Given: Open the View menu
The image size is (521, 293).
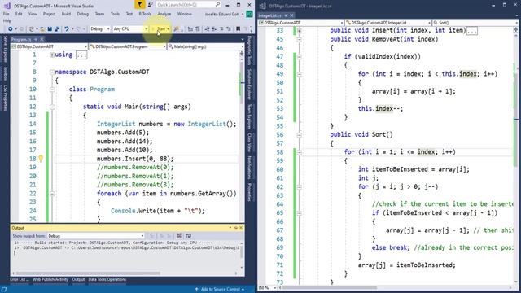Looking at the screenshot, I should pos(33,14).
